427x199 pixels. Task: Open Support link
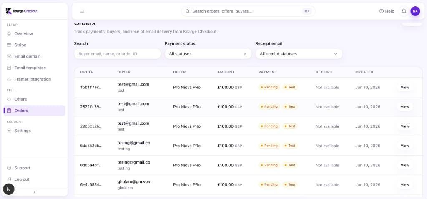tap(34, 168)
